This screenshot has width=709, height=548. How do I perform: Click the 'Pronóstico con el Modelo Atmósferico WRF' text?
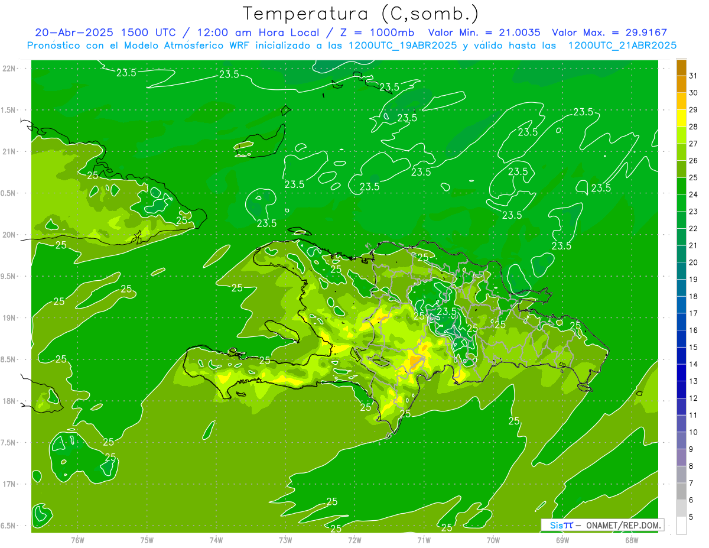click(x=139, y=46)
